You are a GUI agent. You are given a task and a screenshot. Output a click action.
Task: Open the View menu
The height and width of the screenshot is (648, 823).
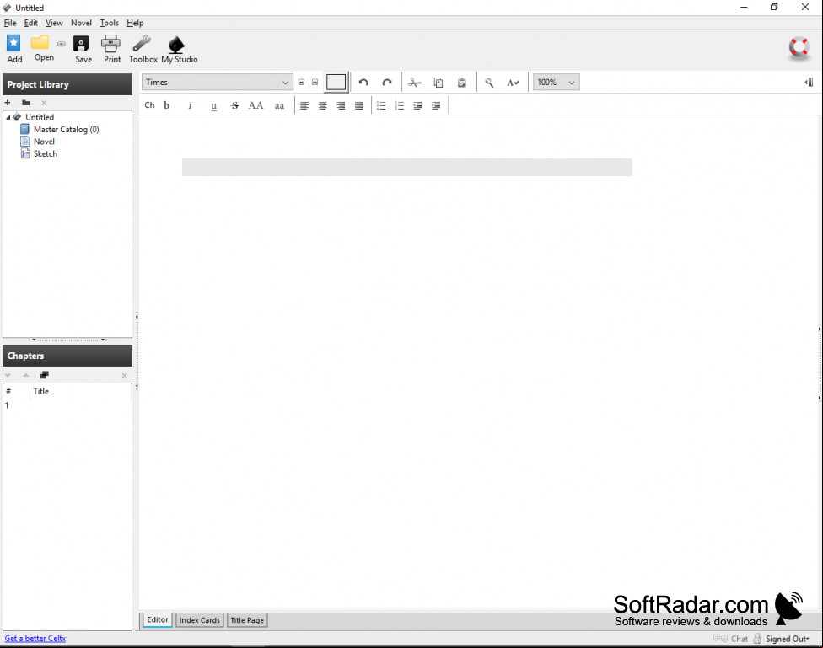point(54,23)
